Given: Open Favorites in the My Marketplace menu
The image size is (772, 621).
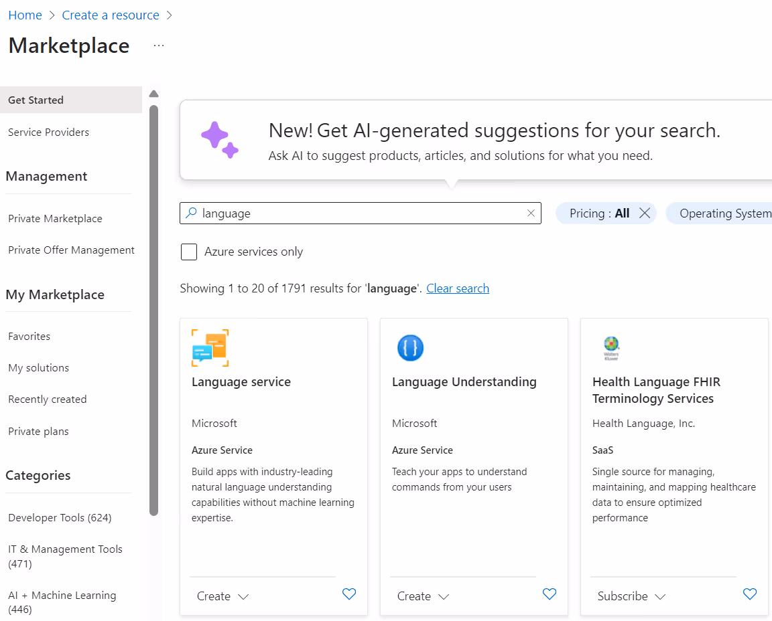Looking at the screenshot, I should coord(29,337).
